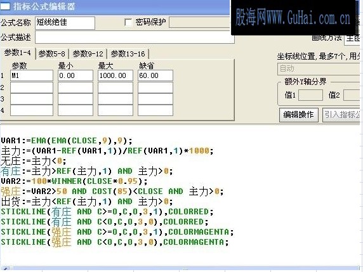The image size is (363, 272).
Task: Click the 主力:= formula line ending in 1000
Action: coord(107,151)
